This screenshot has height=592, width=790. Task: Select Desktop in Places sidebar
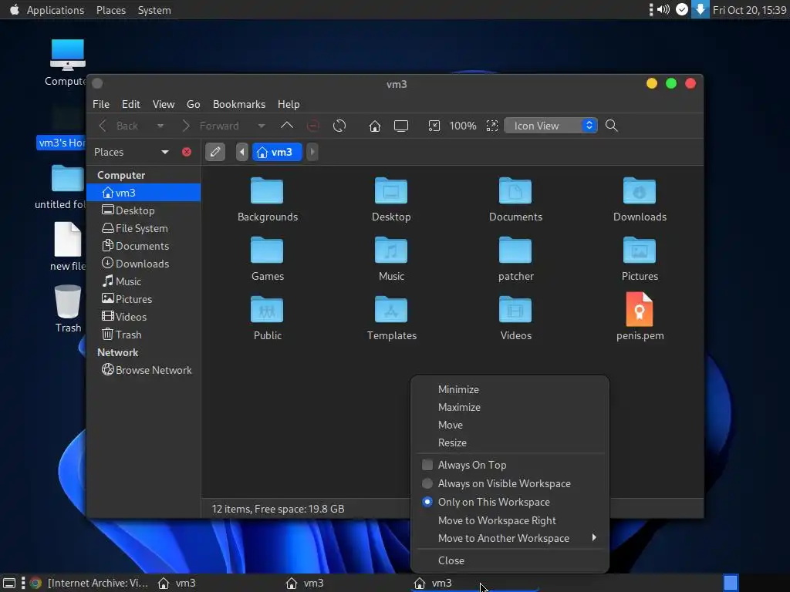coord(143,210)
